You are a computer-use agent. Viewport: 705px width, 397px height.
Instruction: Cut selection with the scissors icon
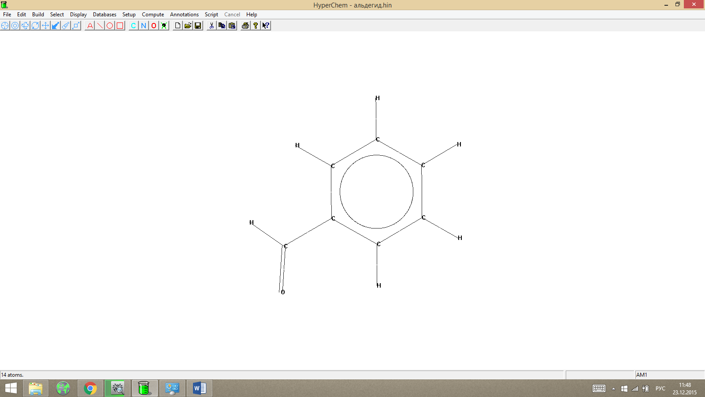(211, 26)
